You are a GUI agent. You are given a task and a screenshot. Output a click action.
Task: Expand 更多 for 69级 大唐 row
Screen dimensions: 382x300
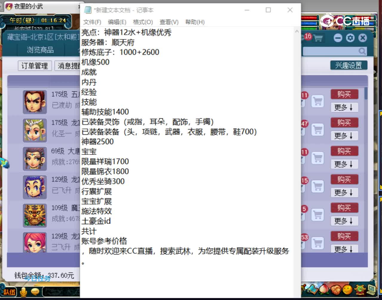point(344,164)
